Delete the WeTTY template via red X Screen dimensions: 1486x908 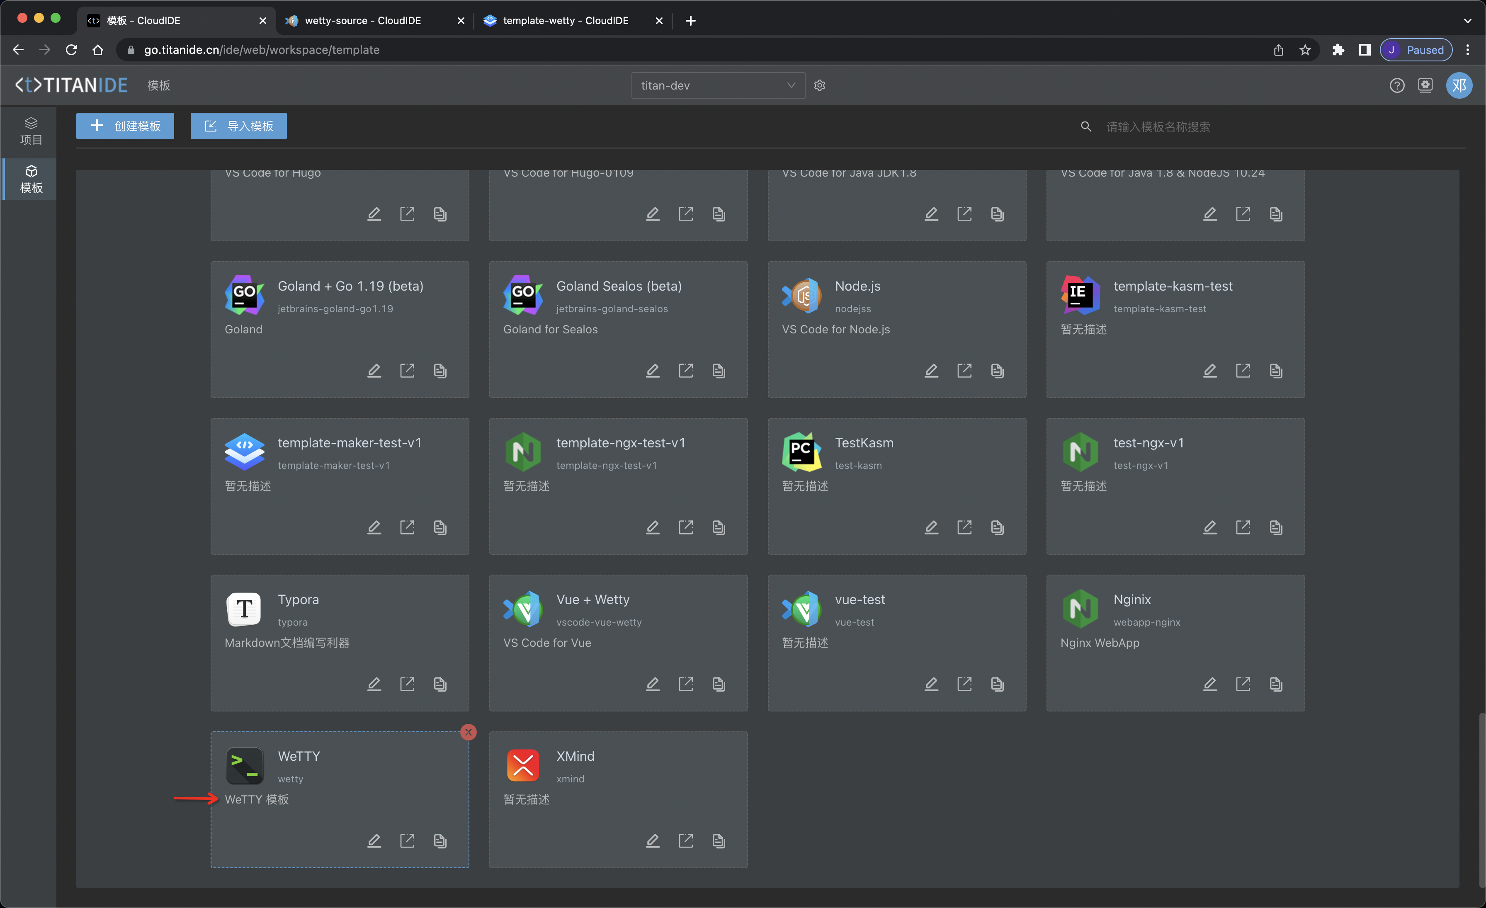tap(468, 732)
